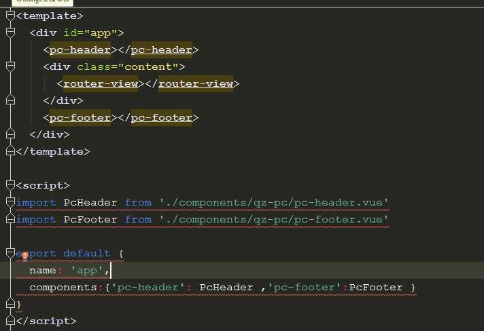484x331 pixels.
Task: Click the 'default' keyword
Action: [x=86, y=253]
